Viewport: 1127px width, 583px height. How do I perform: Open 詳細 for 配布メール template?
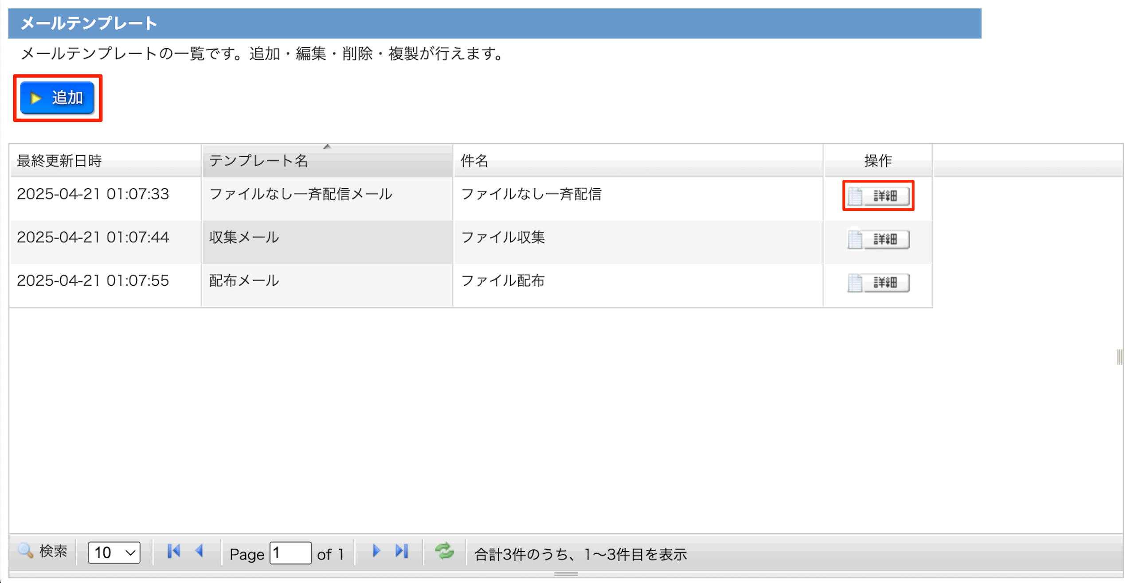tap(878, 283)
